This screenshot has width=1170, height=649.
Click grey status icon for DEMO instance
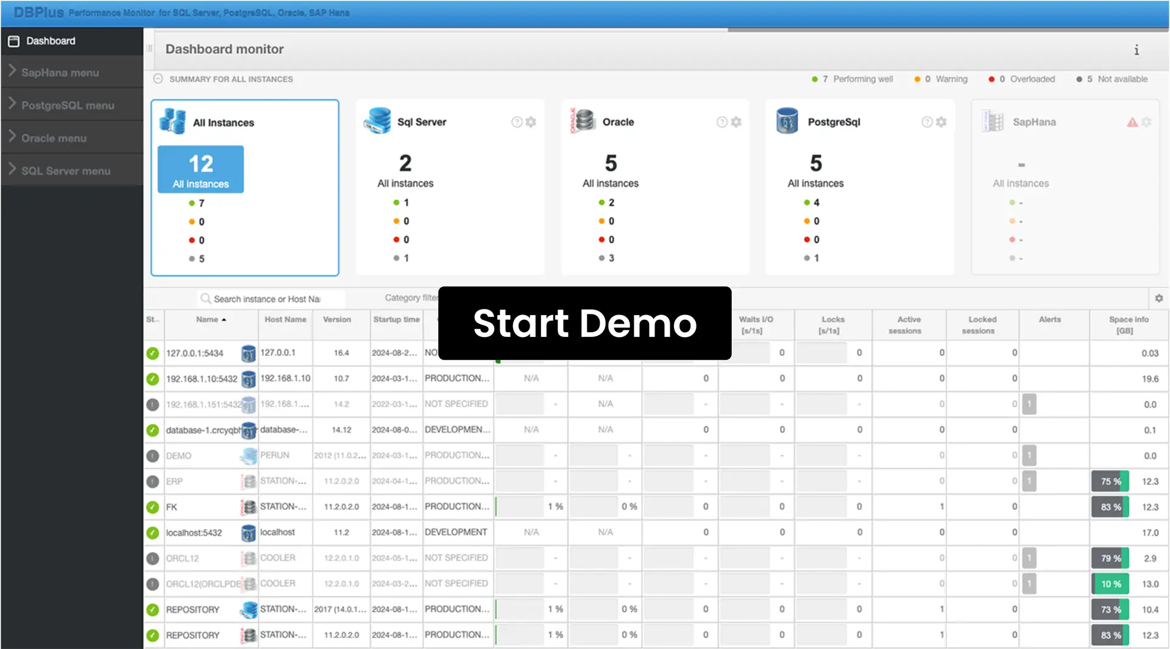(152, 456)
